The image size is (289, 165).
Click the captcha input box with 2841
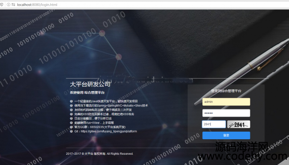point(214,124)
